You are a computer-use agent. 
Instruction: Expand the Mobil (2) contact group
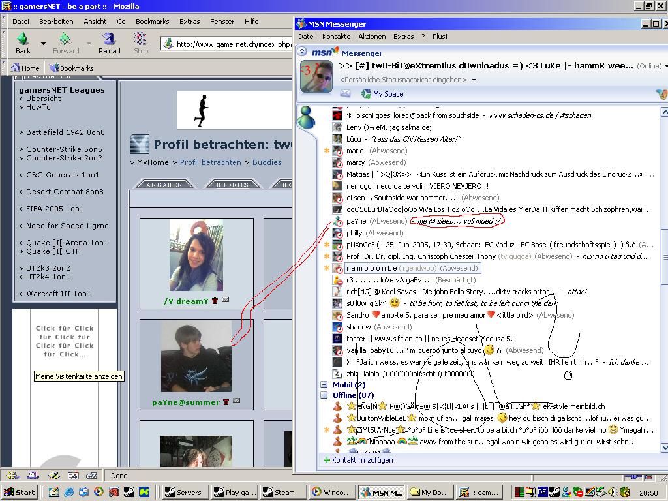[324, 385]
